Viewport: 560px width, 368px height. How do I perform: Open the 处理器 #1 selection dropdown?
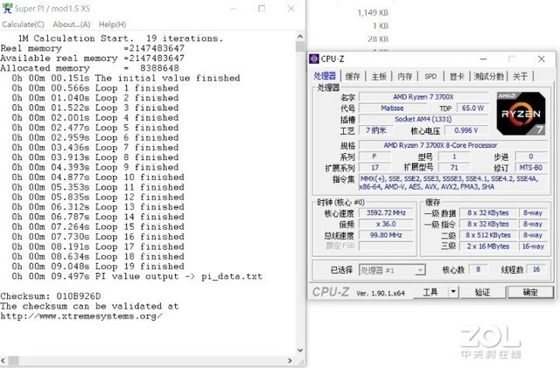pyautogui.click(x=392, y=270)
